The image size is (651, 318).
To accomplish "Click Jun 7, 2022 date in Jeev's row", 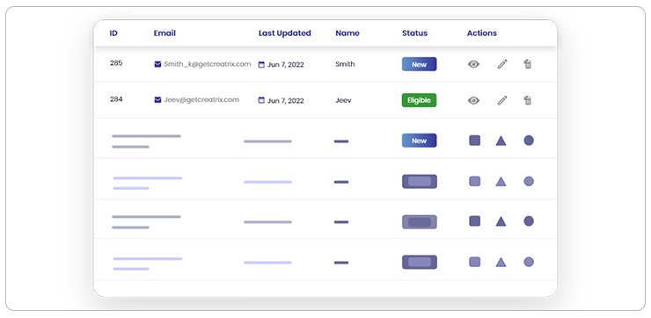I will click(286, 101).
